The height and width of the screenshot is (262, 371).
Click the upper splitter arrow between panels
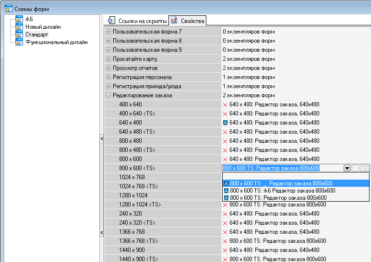point(101,138)
